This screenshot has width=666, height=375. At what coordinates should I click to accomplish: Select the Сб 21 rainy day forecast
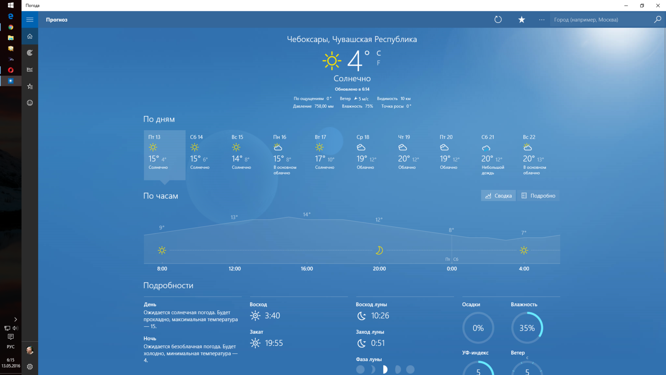(x=497, y=154)
